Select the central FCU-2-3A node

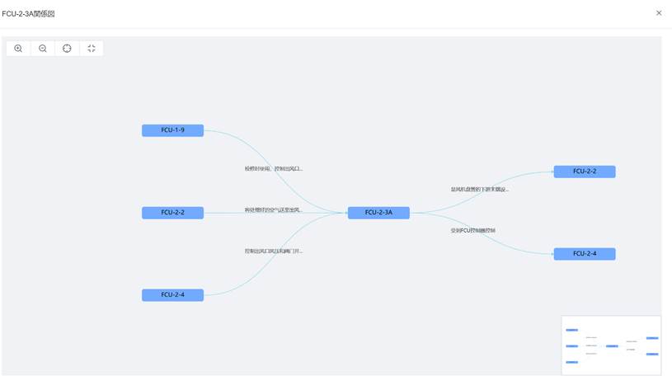[x=378, y=213]
